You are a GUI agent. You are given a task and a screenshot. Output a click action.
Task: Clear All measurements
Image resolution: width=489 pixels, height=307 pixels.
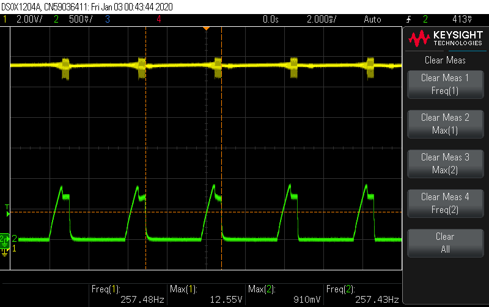click(x=446, y=243)
